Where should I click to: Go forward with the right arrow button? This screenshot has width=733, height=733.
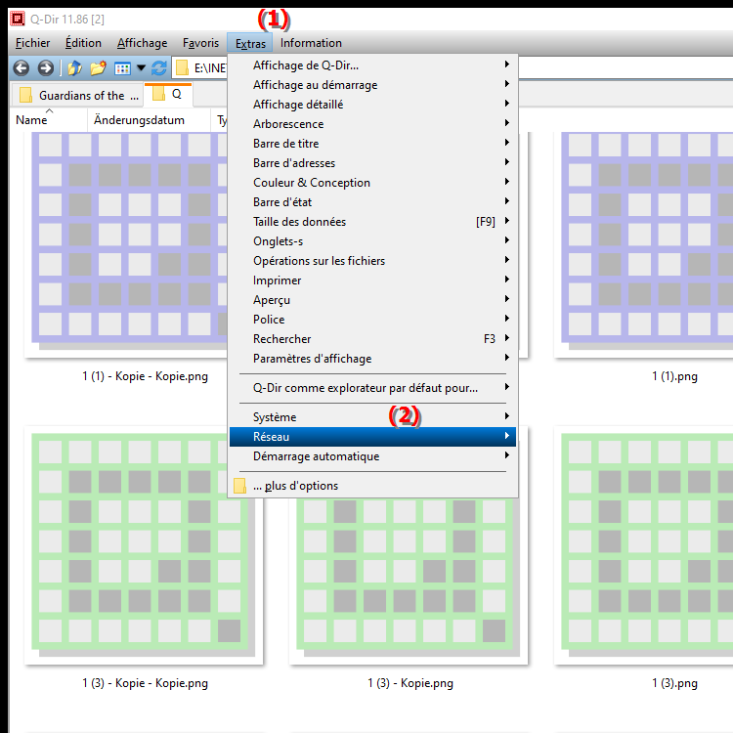pyautogui.click(x=45, y=68)
